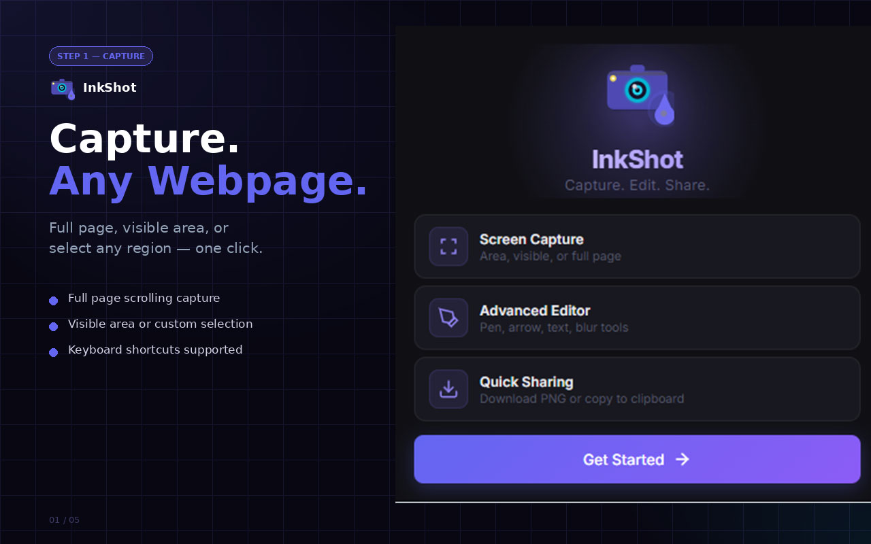Select the Advanced Editor pen icon
Image resolution: width=871 pixels, height=544 pixels.
point(448,318)
